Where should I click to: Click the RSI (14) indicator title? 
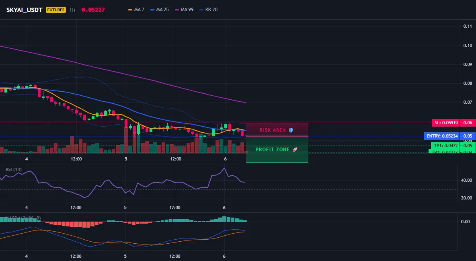tap(14, 169)
